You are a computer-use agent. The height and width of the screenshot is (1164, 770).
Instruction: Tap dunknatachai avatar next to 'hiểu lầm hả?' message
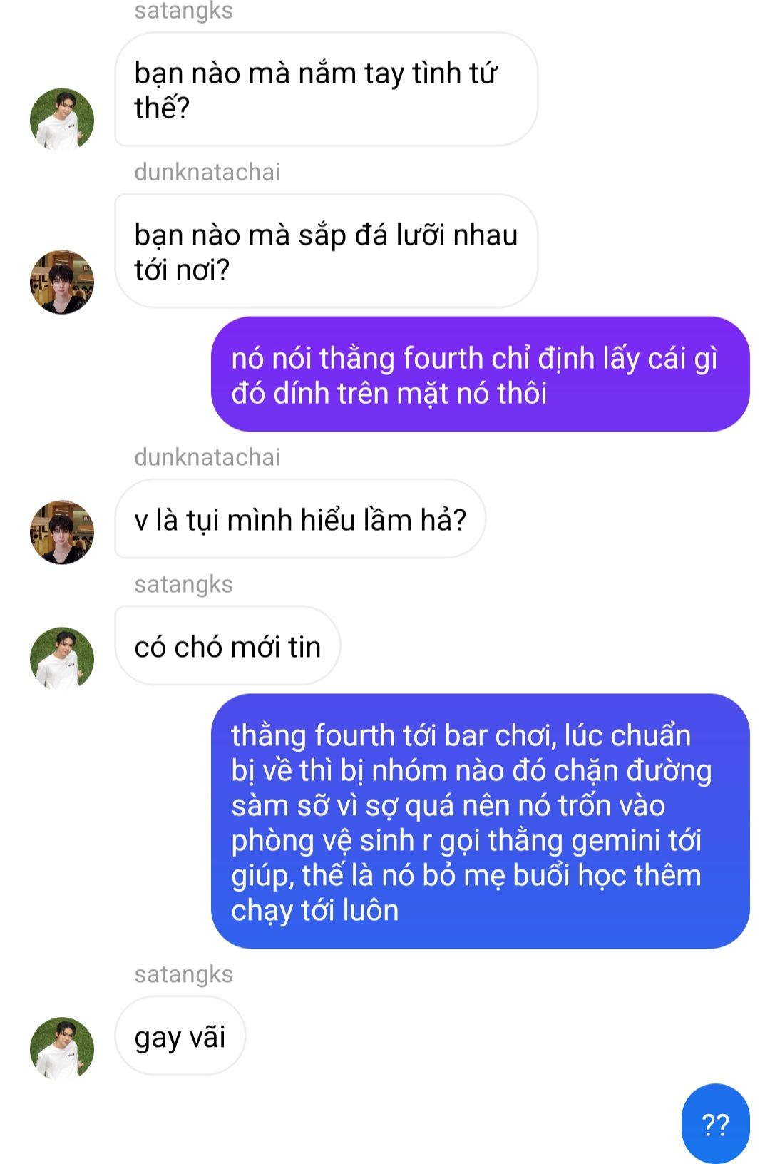[62, 532]
